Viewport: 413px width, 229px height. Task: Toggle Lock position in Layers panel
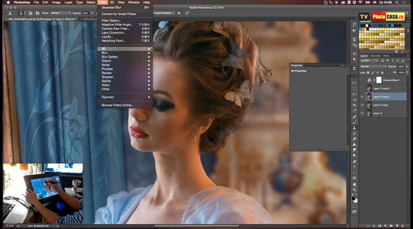point(377,73)
